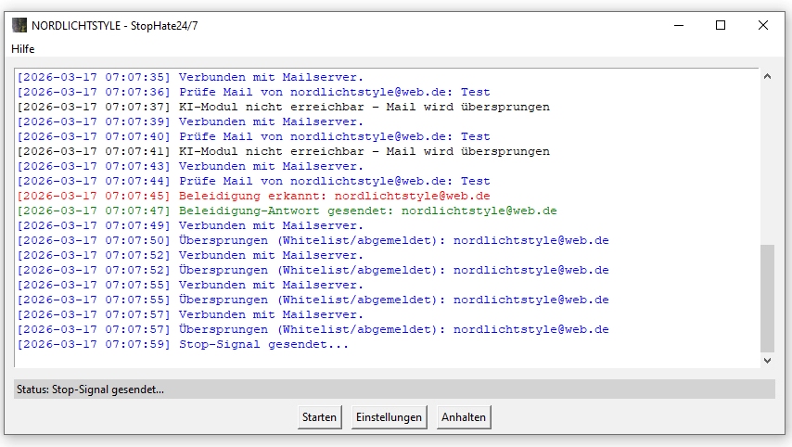This screenshot has height=447, width=792.
Task: Click the 07:07:55 'Übersprungen (Whitelist/abgemeldet)' line
Action: pos(313,300)
